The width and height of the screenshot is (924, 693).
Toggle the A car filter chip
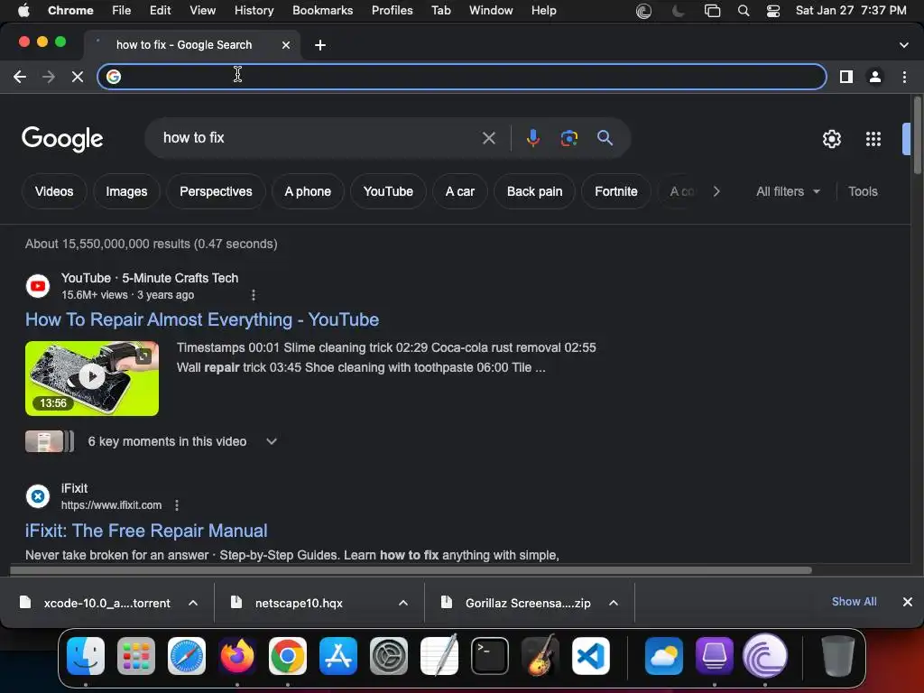459,191
